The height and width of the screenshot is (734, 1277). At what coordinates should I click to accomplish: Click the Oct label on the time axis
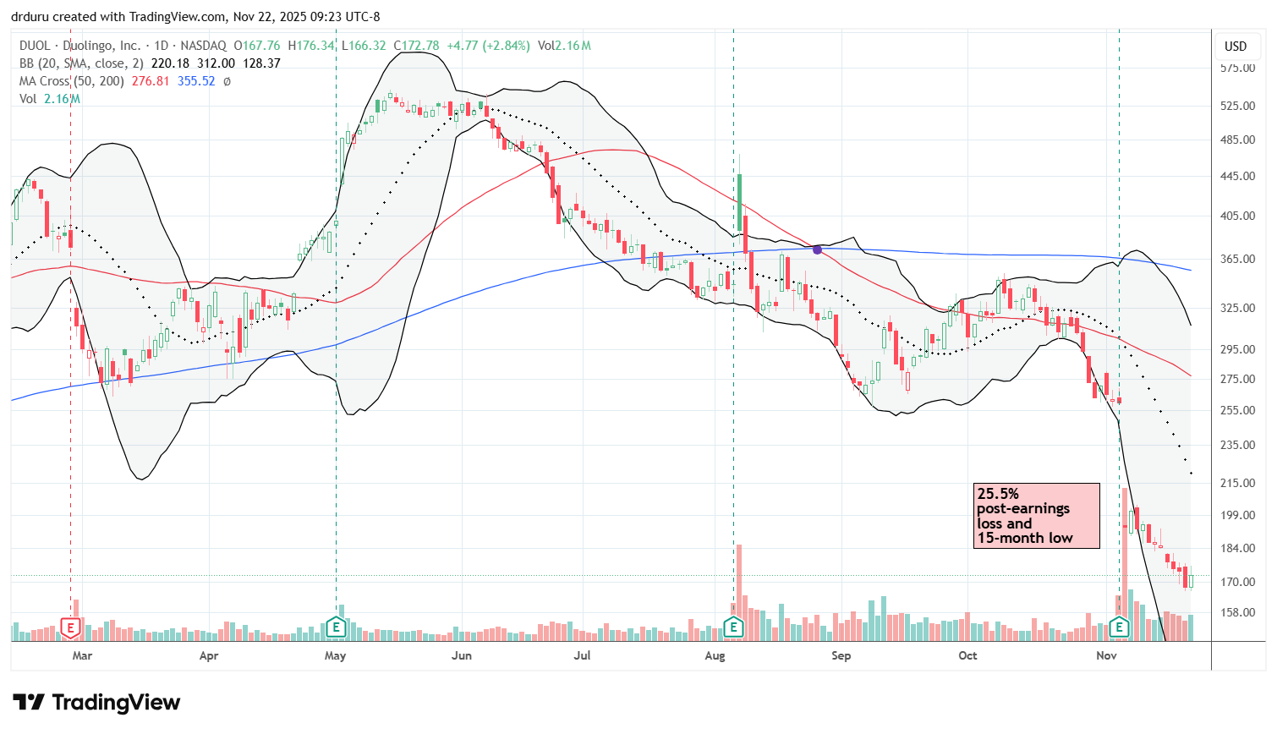click(x=967, y=655)
